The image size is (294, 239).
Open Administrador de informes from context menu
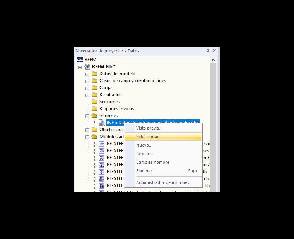[163, 182]
